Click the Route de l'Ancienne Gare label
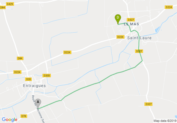This screenshot has height=123, width=177. coord(38,109)
